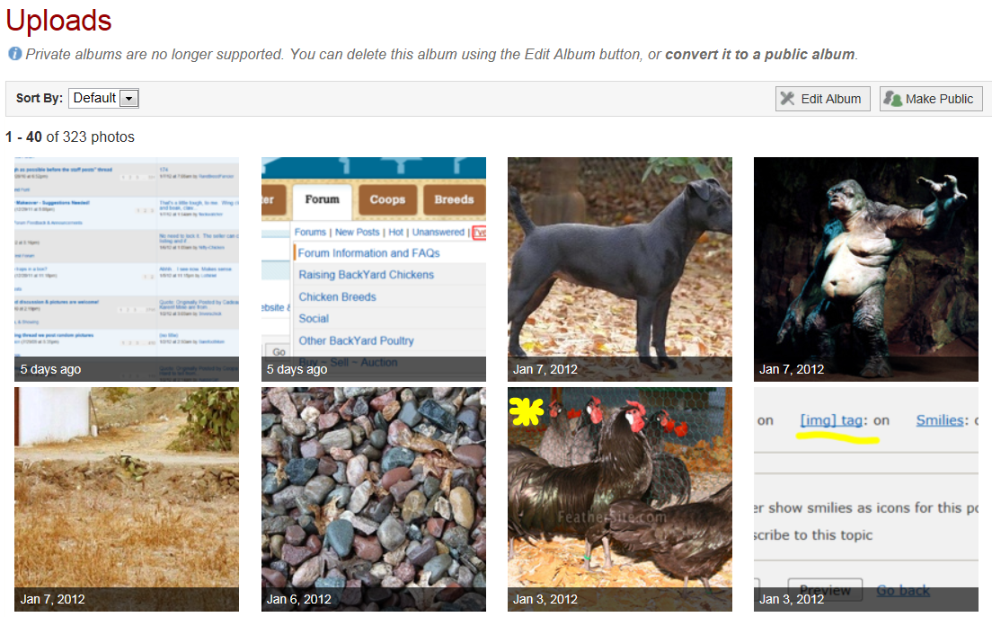Screen dimensions: 992x617
Task: Open the gray dog photo thumbnail
Action: click(619, 269)
